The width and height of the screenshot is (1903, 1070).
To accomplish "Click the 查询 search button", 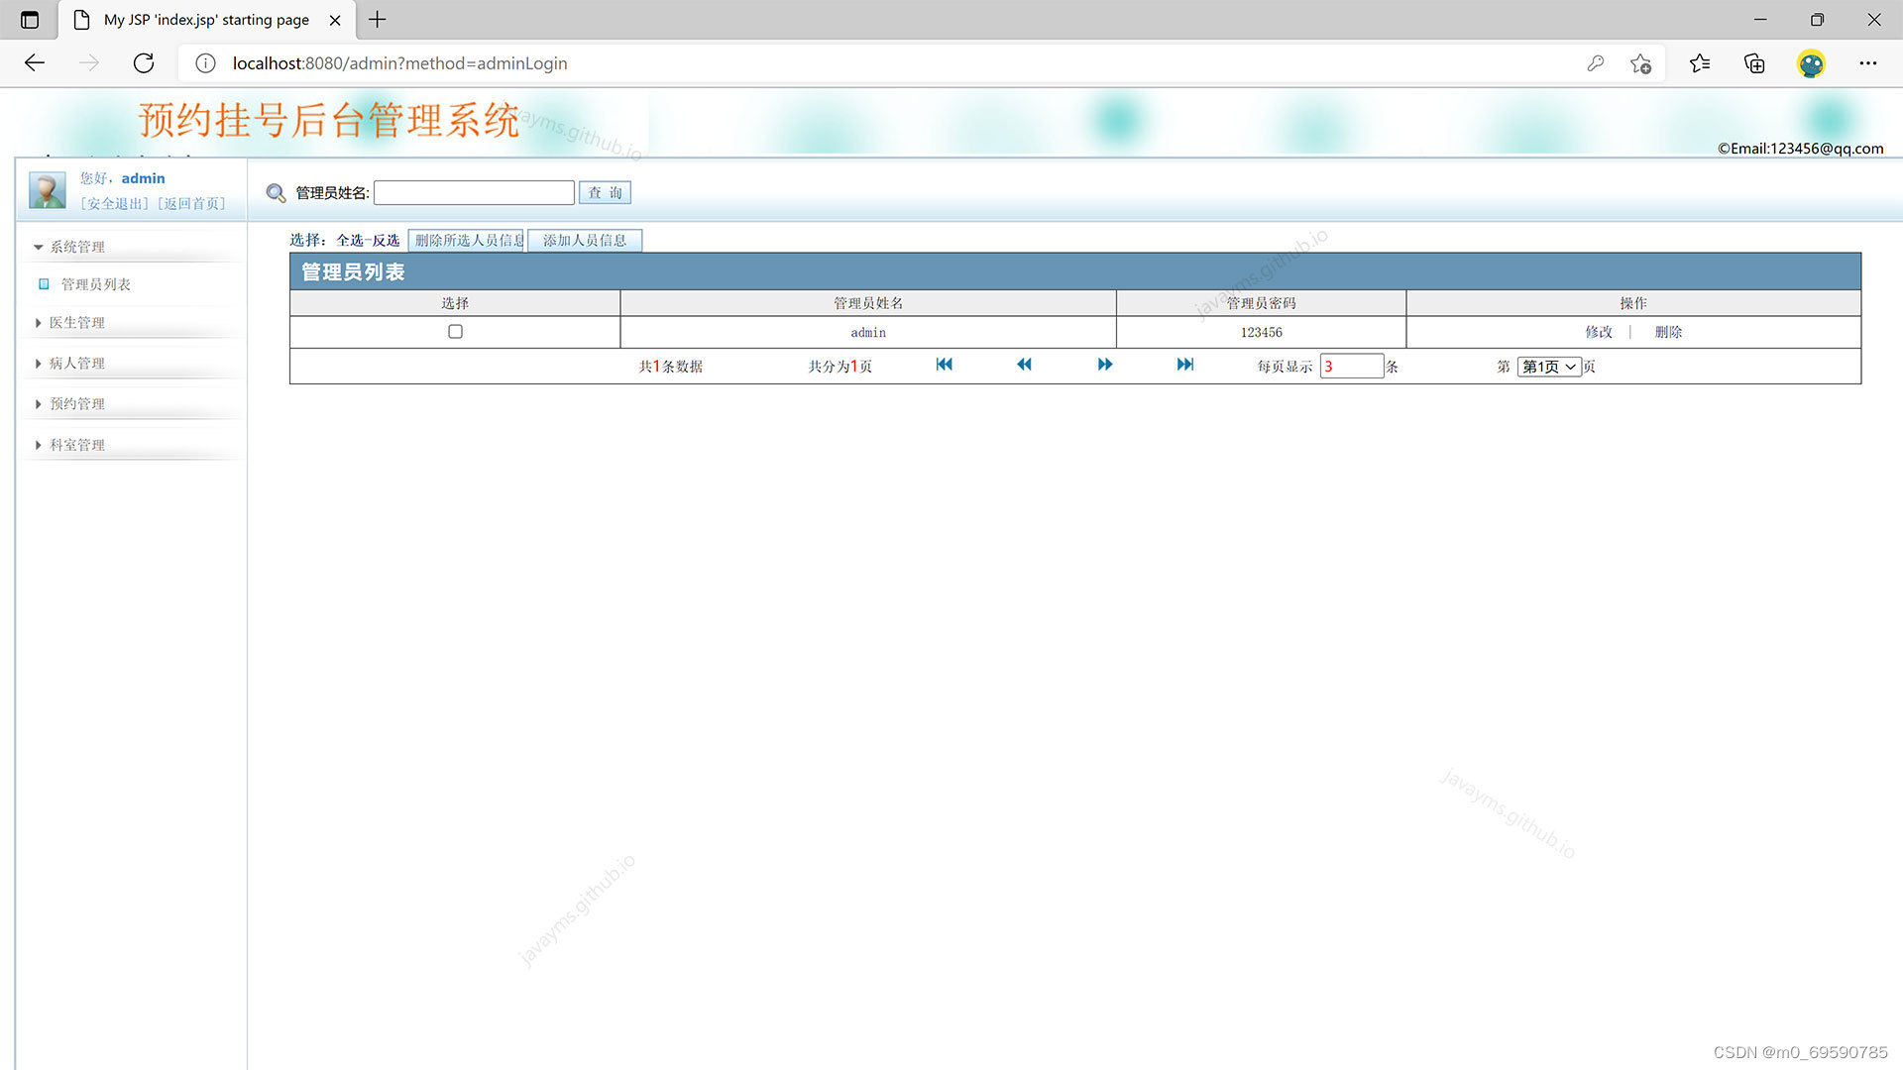I will pos(605,193).
